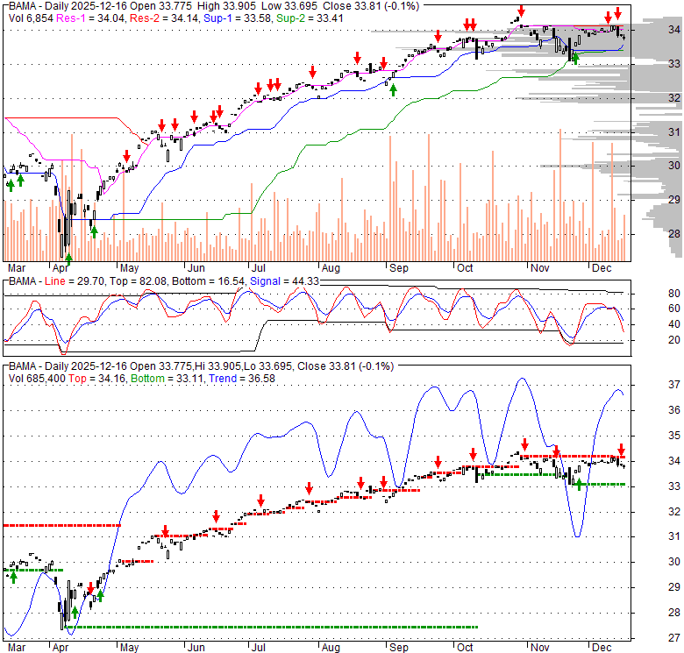Image resolution: width=684 pixels, height=653 pixels.
Task: Click price level 27 on bottom chart axis
Action: pos(674,638)
